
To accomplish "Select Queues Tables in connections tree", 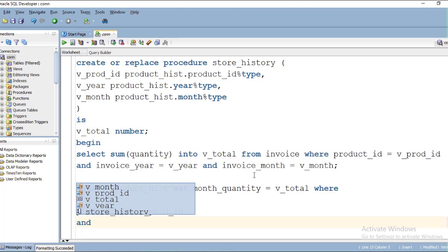I will click(x=25, y=110).
